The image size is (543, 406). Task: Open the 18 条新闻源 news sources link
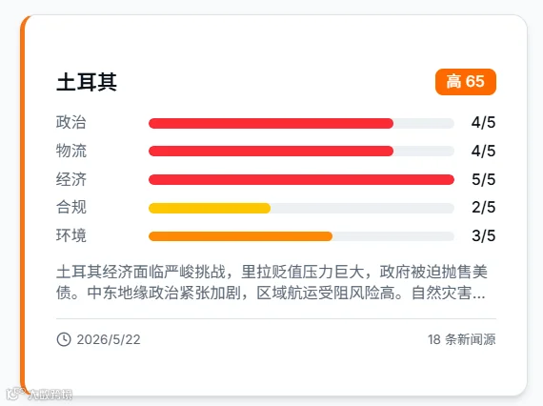click(462, 339)
